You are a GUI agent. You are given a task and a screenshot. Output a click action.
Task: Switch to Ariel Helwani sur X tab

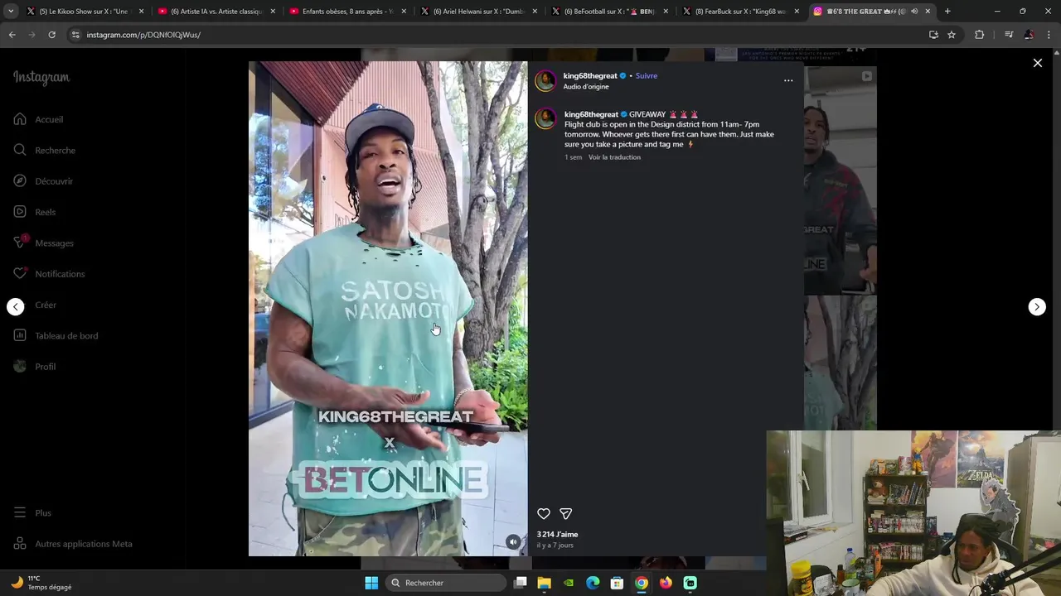[x=477, y=12]
